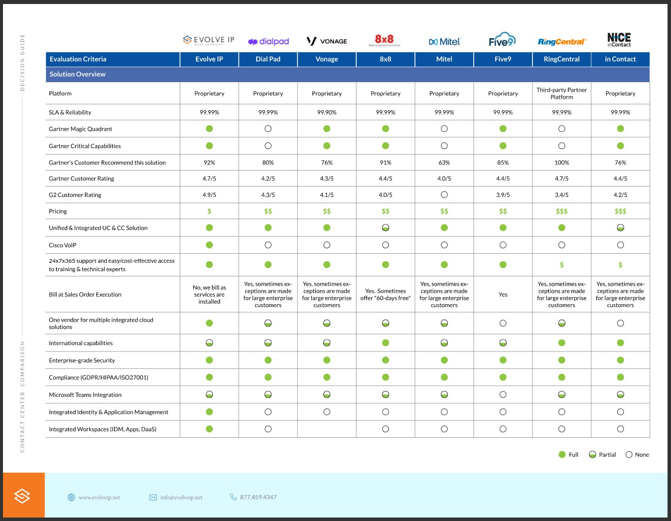Click the Pricing row label
This screenshot has width=671, height=521.
[x=58, y=211]
